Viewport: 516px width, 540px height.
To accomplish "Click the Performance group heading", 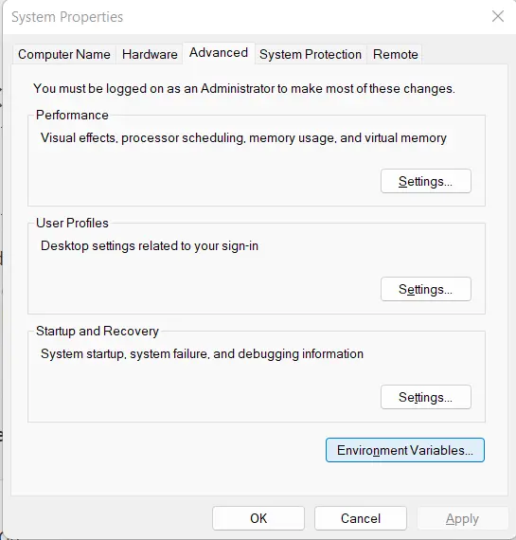I will (x=72, y=115).
